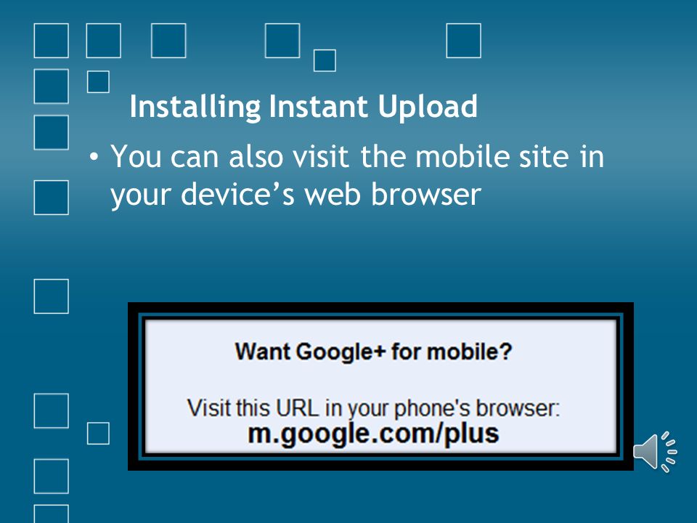Select the word 'Upload' in the title
697x523 pixels.
pyautogui.click(x=428, y=107)
